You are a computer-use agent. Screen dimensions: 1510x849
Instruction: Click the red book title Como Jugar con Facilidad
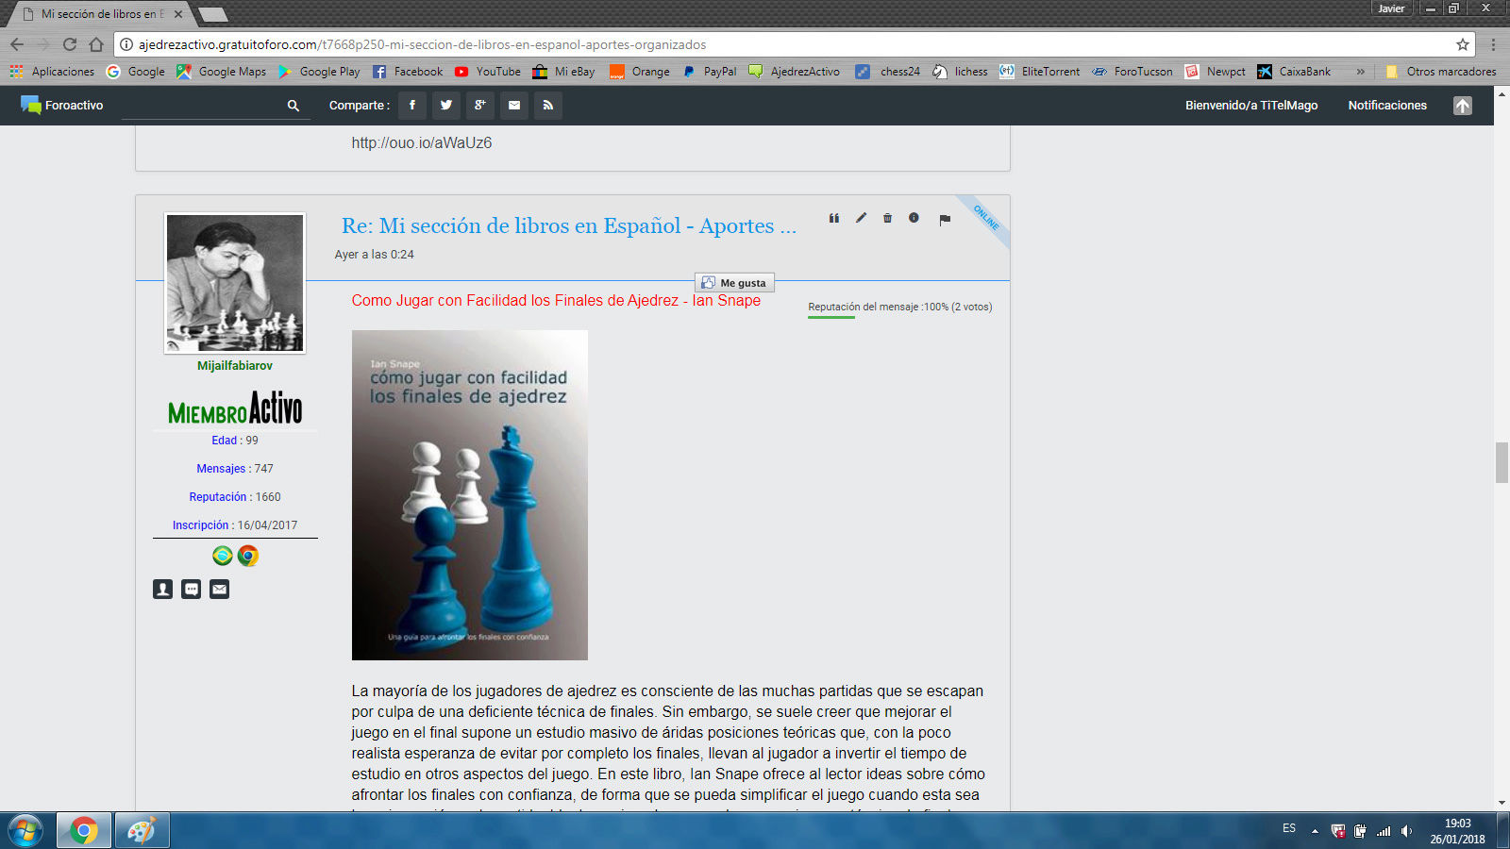[x=556, y=301]
